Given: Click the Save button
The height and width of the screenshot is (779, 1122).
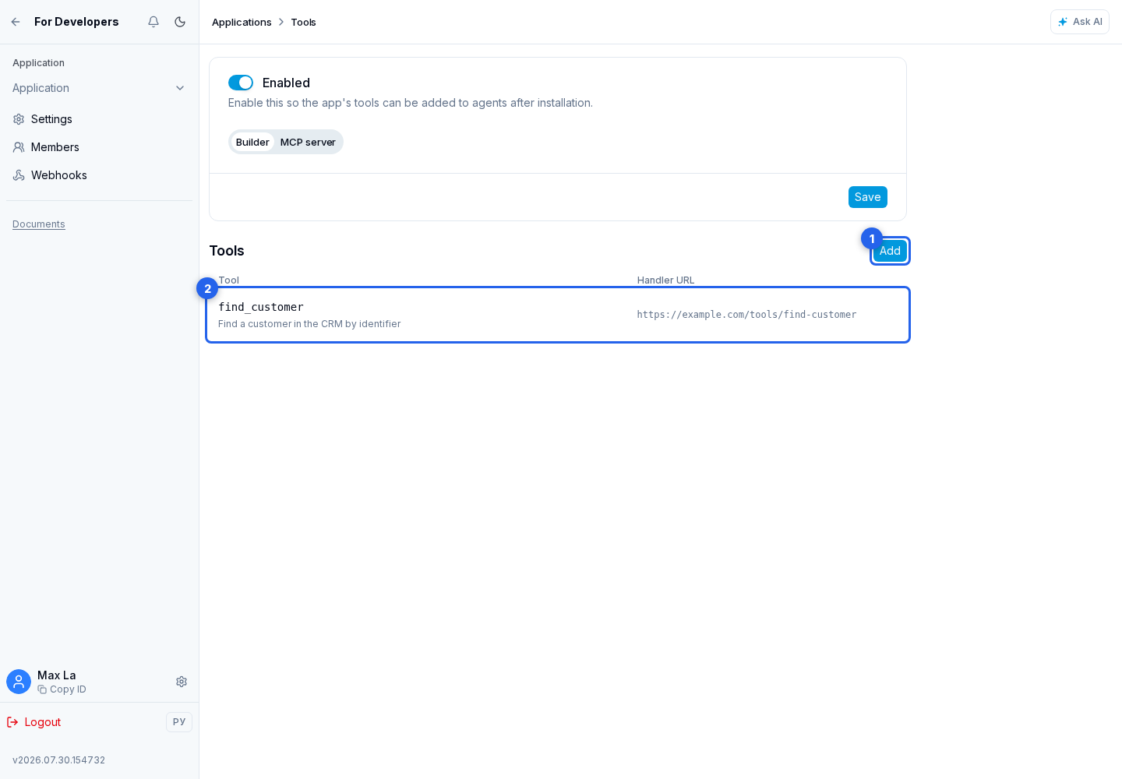Looking at the screenshot, I should click(x=867, y=197).
